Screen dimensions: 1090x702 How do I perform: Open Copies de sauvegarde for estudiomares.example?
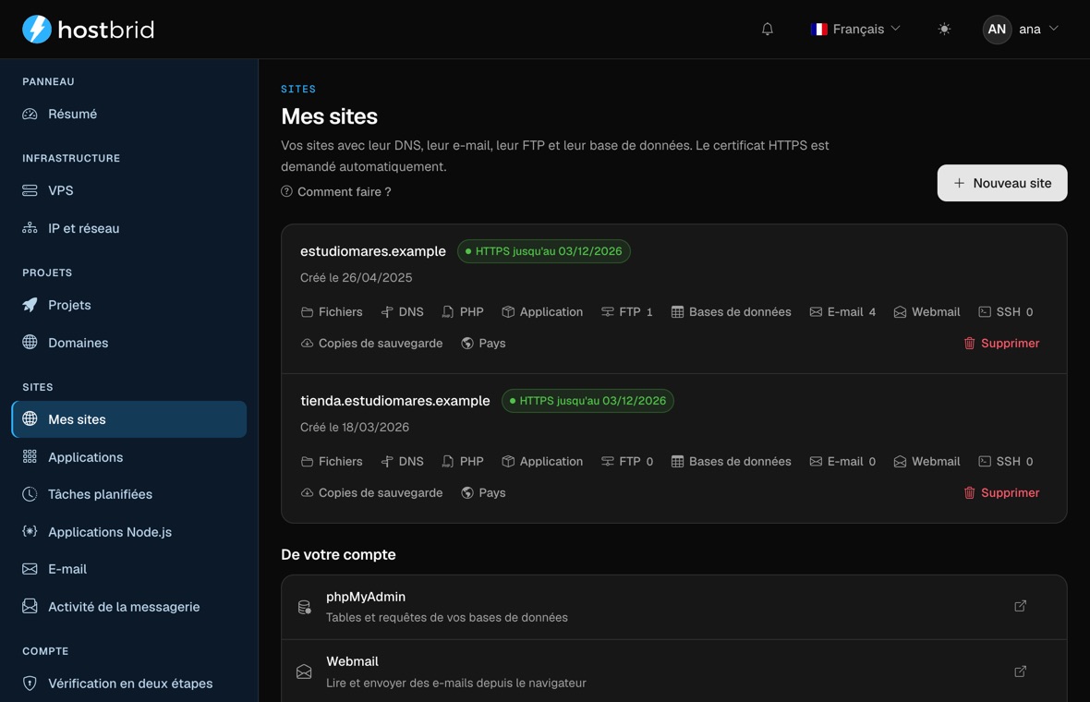pos(371,344)
